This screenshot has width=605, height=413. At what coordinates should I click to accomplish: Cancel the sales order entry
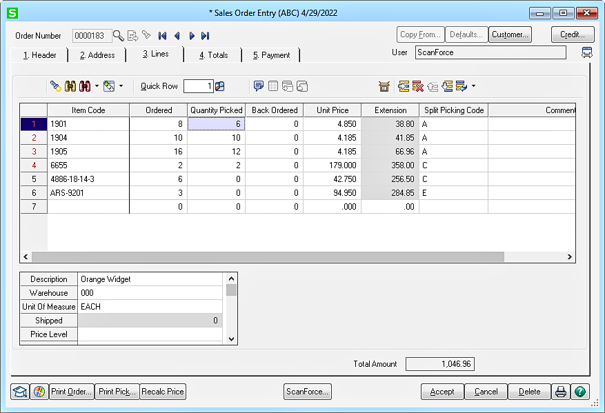point(486,392)
